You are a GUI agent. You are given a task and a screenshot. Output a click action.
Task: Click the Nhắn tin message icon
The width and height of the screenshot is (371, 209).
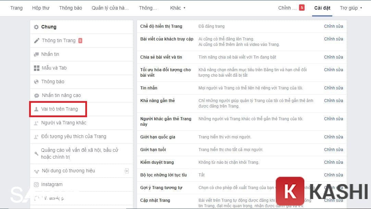pyautogui.click(x=37, y=54)
